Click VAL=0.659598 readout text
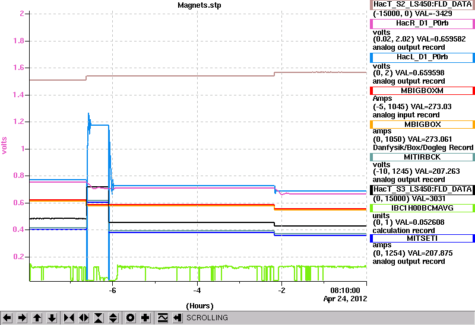This screenshot has height=325, width=475. pos(420,73)
